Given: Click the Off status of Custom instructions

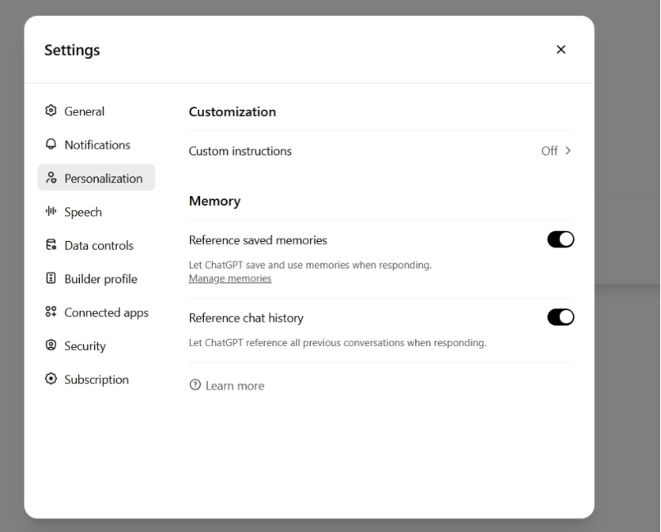Looking at the screenshot, I should coord(550,151).
